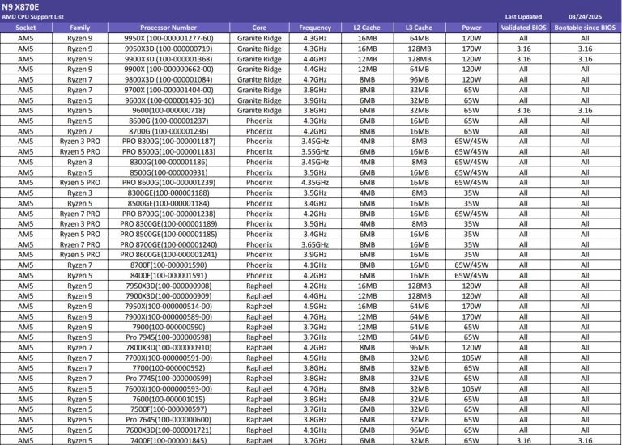Image resolution: width=622 pixels, height=445 pixels.
Task: Select cell 7700X(100-000000591-00)
Action: pyautogui.click(x=168, y=358)
